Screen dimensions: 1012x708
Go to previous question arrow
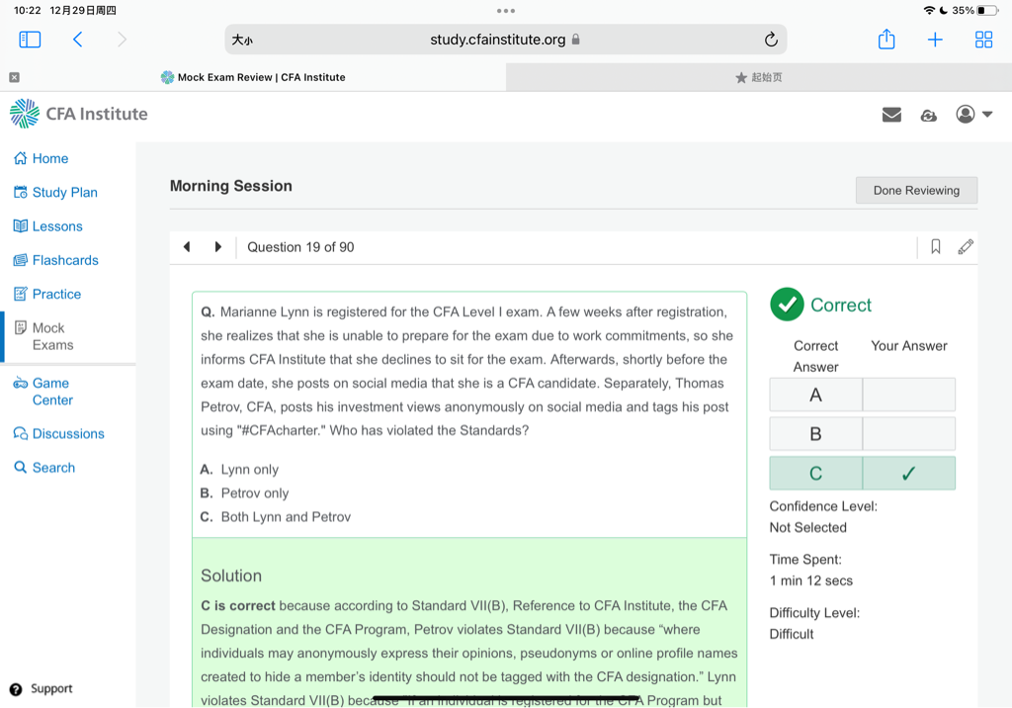coord(187,247)
